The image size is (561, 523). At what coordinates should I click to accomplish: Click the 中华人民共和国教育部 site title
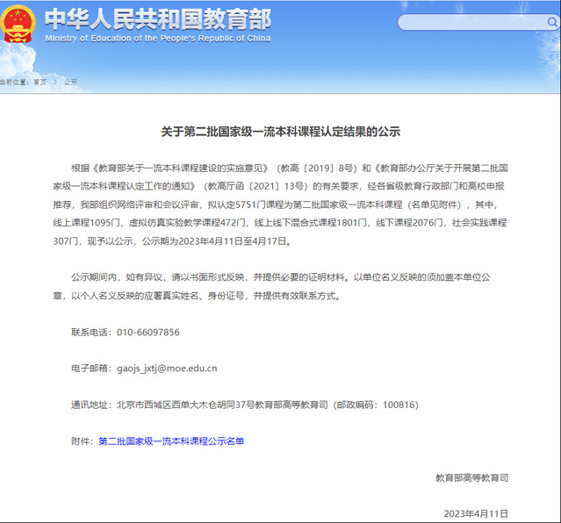pyautogui.click(x=156, y=19)
